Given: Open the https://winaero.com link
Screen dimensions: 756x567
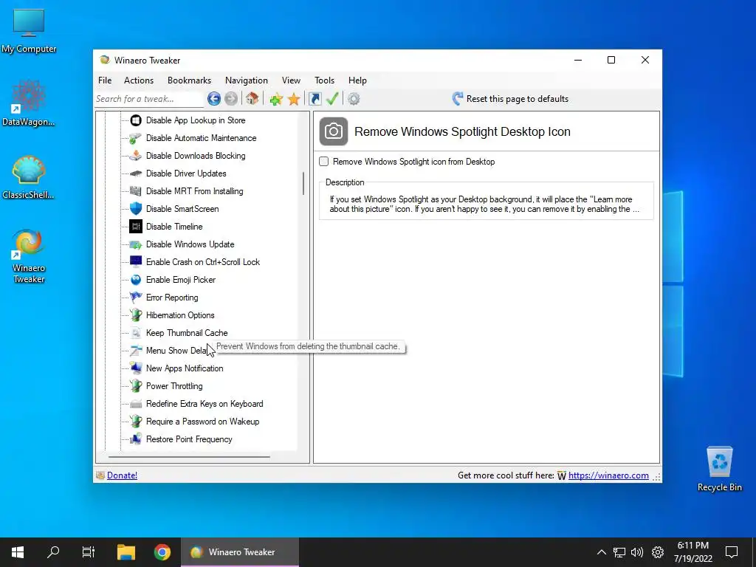Looking at the screenshot, I should pyautogui.click(x=608, y=475).
